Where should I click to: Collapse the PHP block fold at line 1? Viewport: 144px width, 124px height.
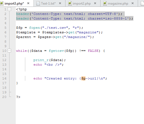click(x=9, y=9)
